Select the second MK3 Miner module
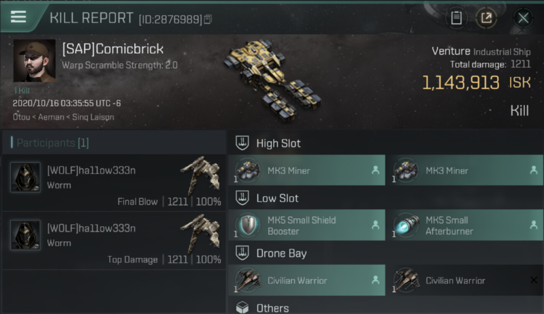 (x=465, y=170)
